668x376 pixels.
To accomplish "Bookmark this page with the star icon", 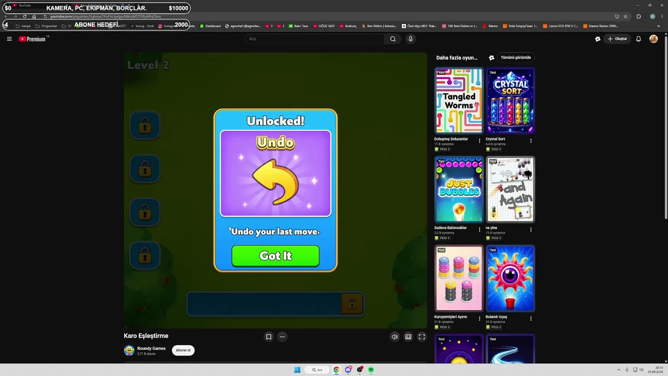I will [x=625, y=17].
